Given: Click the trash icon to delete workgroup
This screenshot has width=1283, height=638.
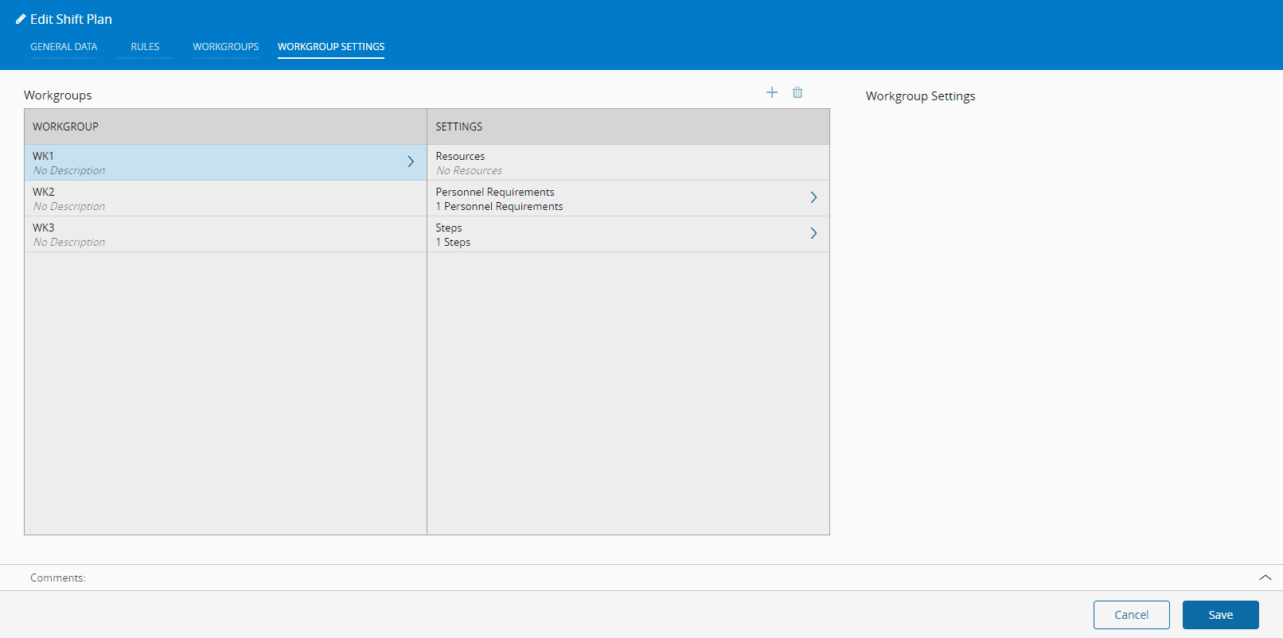Looking at the screenshot, I should coord(797,93).
